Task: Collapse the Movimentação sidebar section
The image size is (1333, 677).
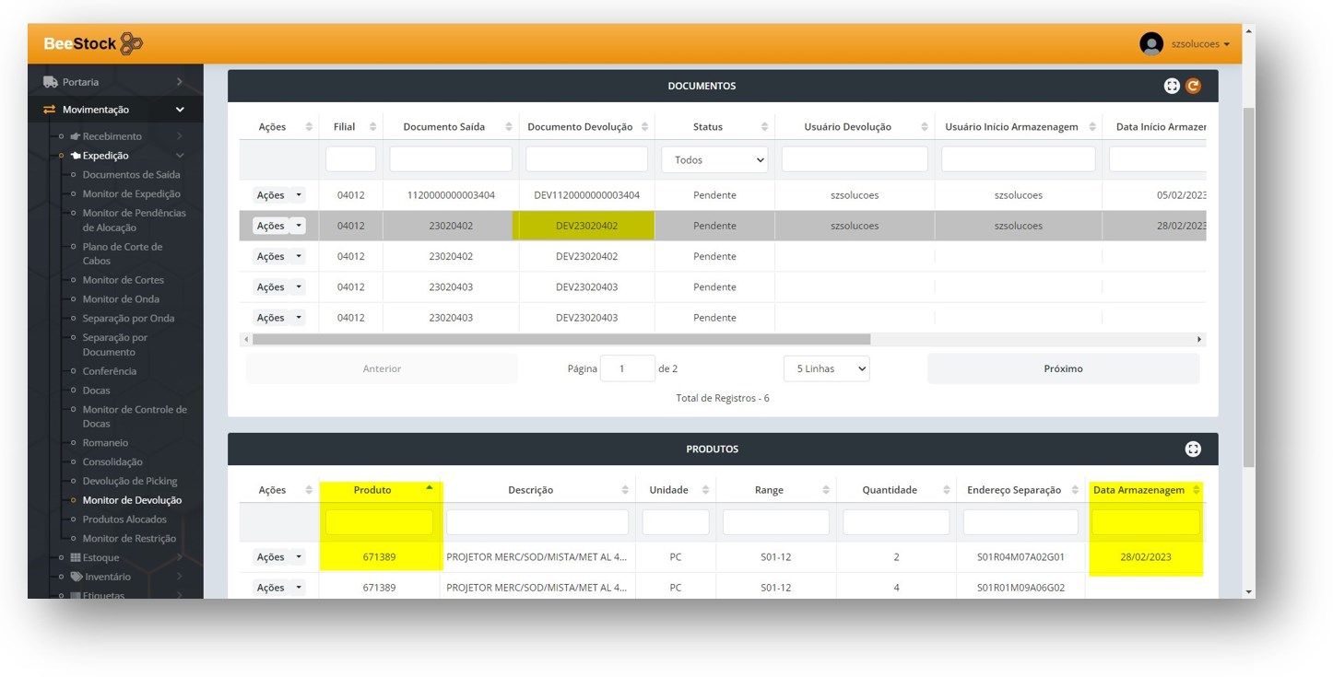Action: pos(180,110)
